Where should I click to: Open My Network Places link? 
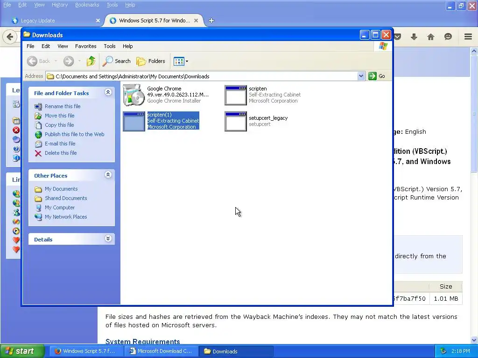pyautogui.click(x=66, y=217)
